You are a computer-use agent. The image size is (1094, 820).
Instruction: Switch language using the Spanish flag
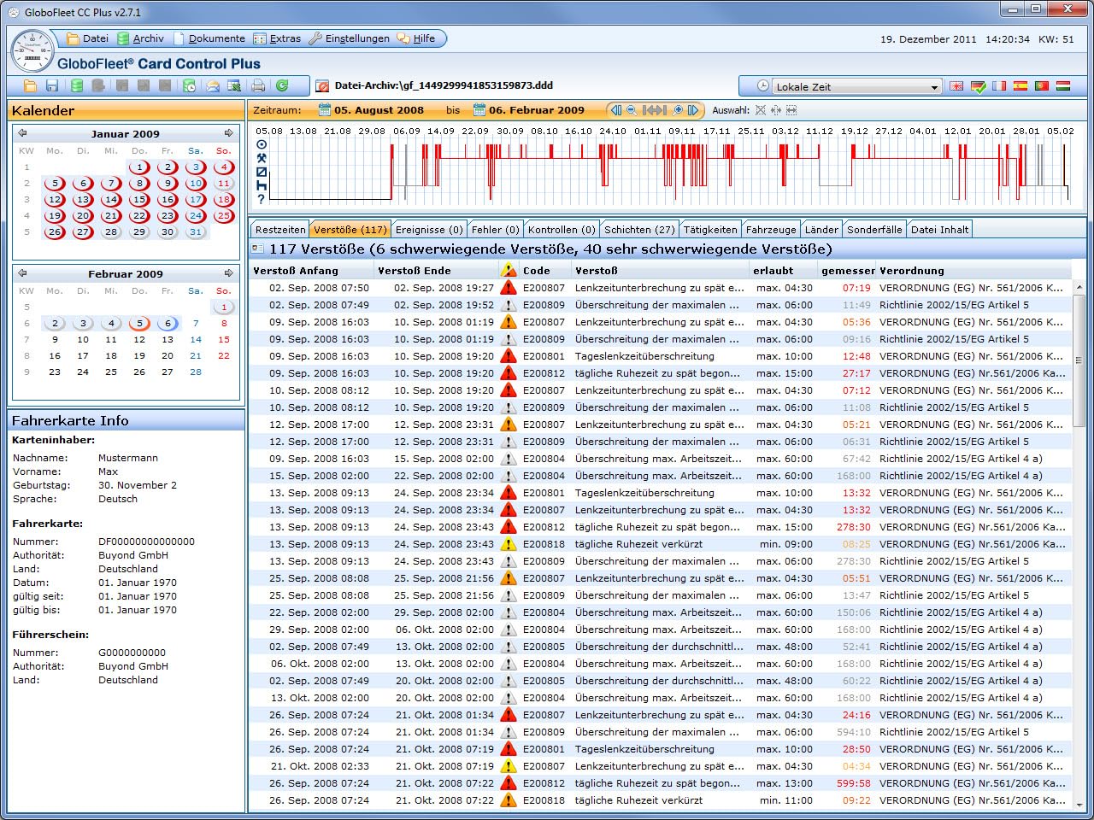(1020, 86)
